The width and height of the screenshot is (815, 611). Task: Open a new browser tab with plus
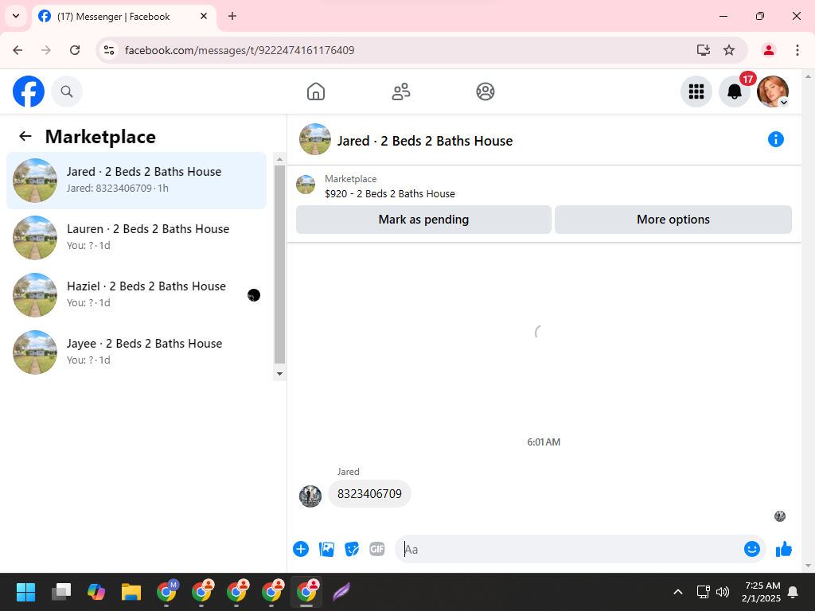(232, 16)
